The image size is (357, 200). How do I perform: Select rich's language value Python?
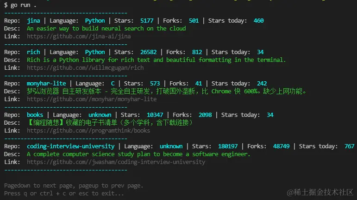pos(95,52)
